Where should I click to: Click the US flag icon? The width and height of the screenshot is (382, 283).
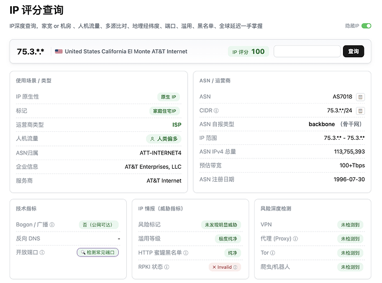[x=59, y=52]
